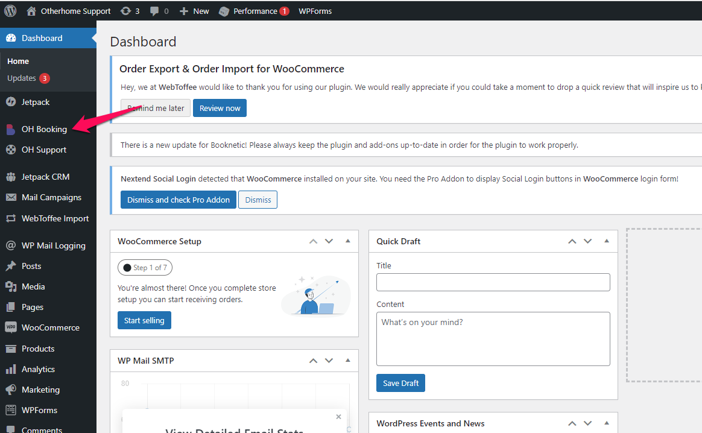Click the Step 1 of 7 progress pill
Image resolution: width=702 pixels, height=433 pixels.
145,267
